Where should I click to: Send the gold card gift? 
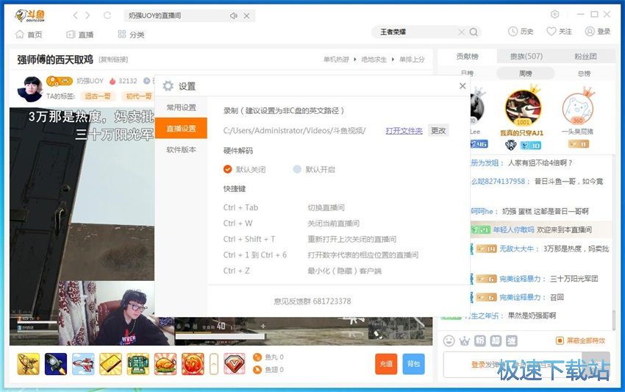coord(110,364)
